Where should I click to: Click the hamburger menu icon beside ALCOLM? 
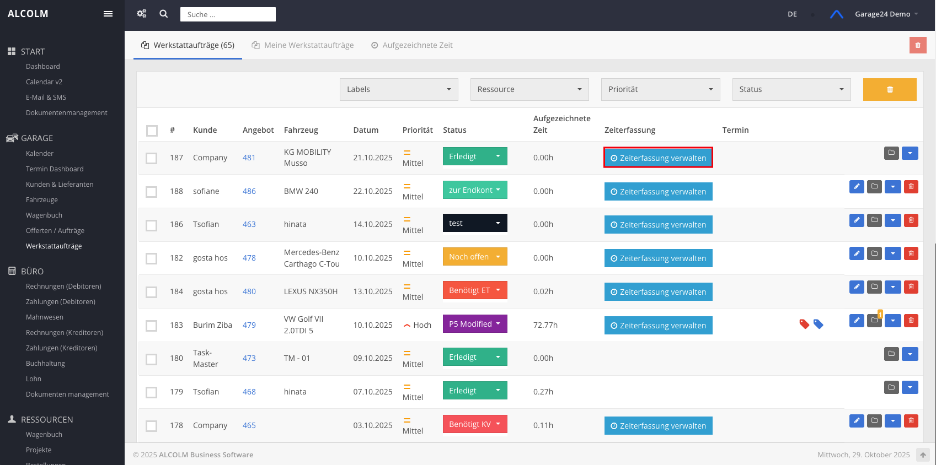click(108, 14)
